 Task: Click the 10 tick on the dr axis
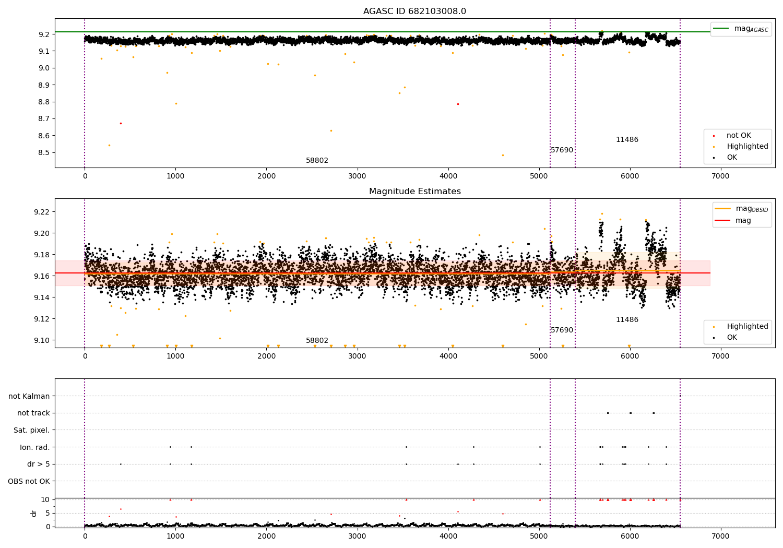(45, 499)
